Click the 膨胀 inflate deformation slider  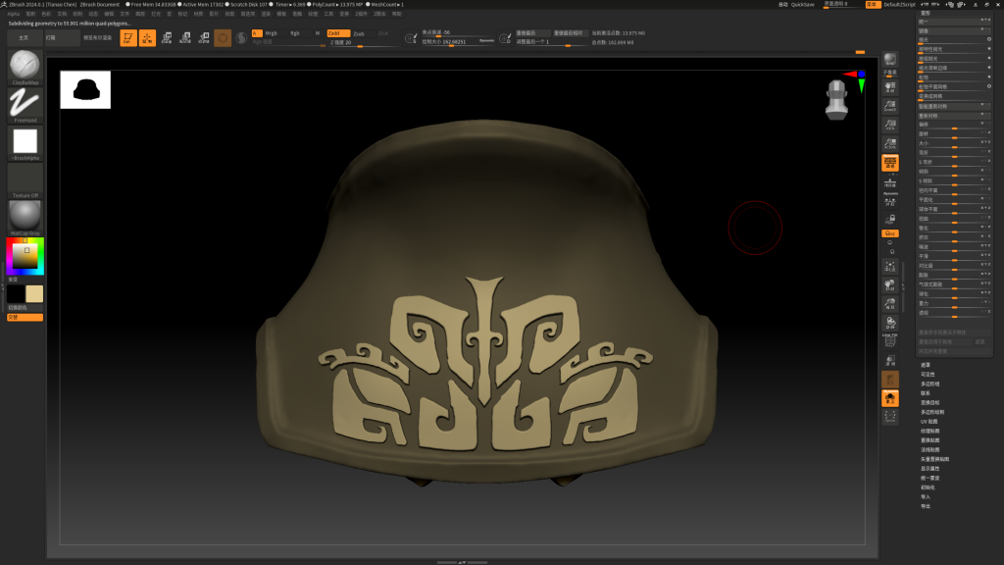[955, 275]
